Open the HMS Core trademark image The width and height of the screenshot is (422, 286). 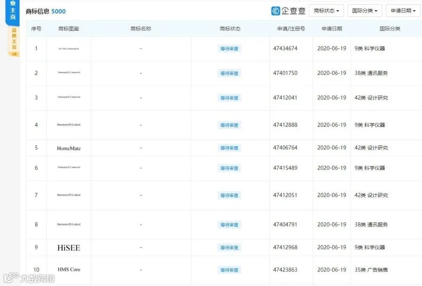[x=69, y=270]
